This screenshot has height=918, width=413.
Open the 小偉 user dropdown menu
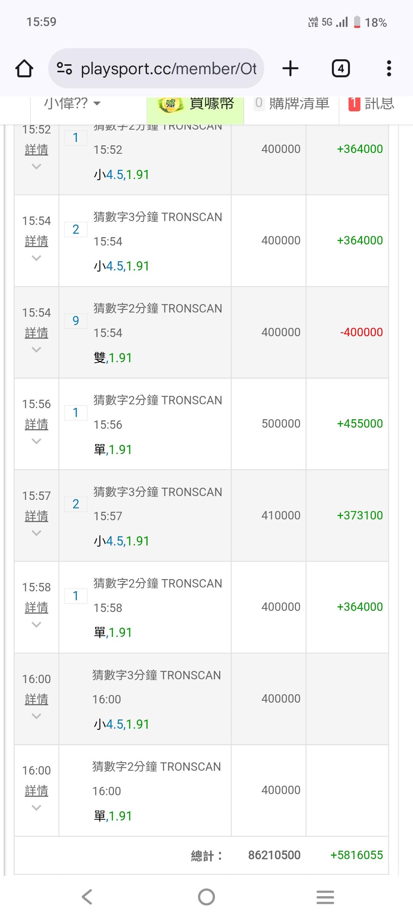(73, 103)
